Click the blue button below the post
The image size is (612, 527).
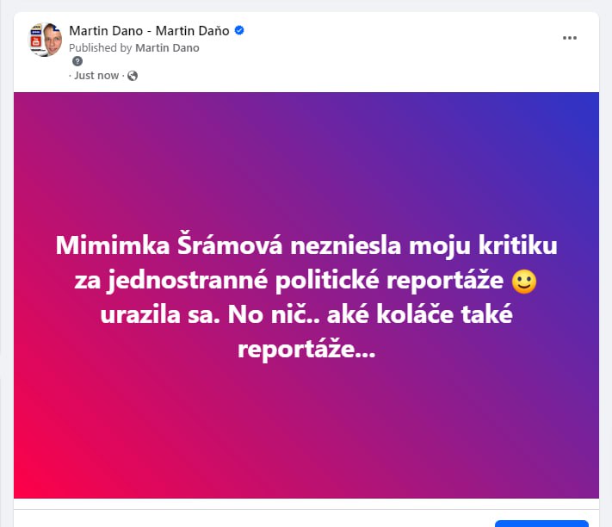coord(541,524)
